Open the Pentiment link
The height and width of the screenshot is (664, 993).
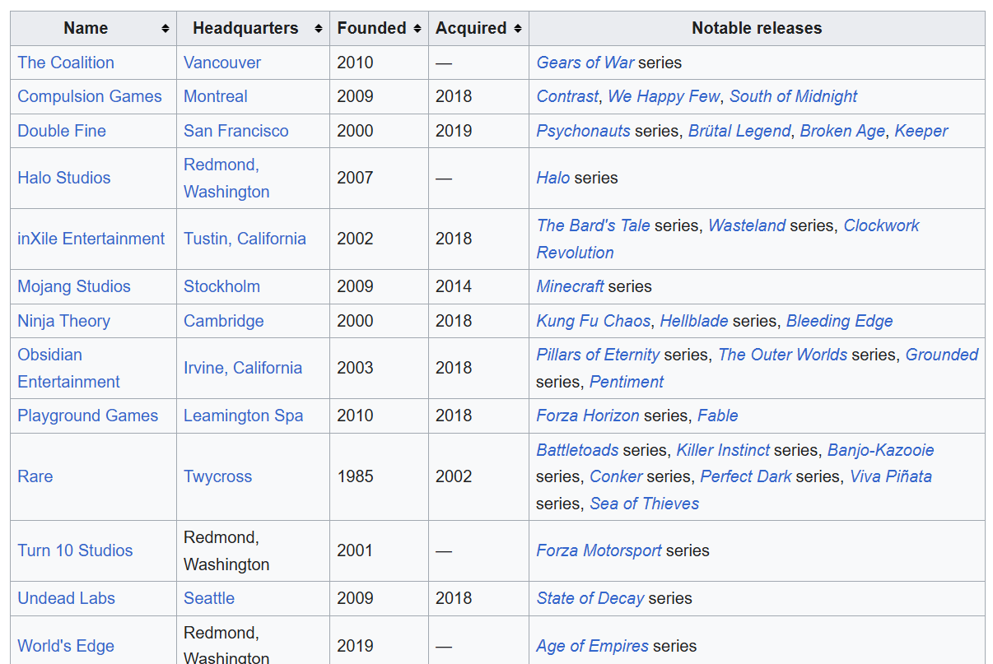[627, 382]
